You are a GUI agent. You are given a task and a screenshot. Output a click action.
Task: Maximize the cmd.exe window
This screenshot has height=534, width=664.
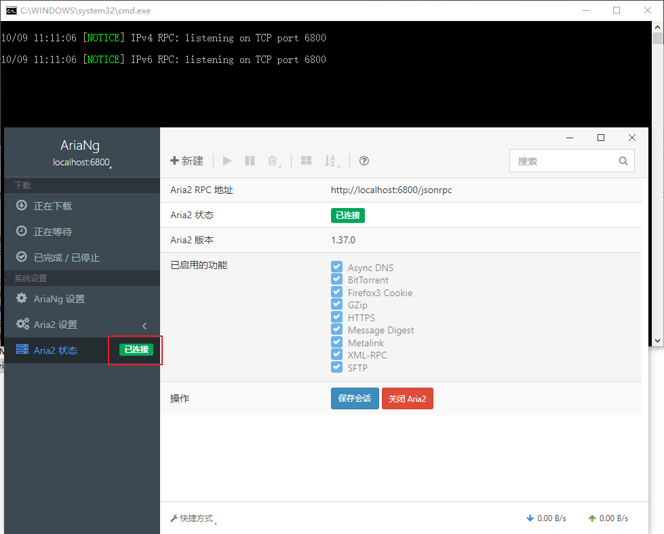[617, 11]
